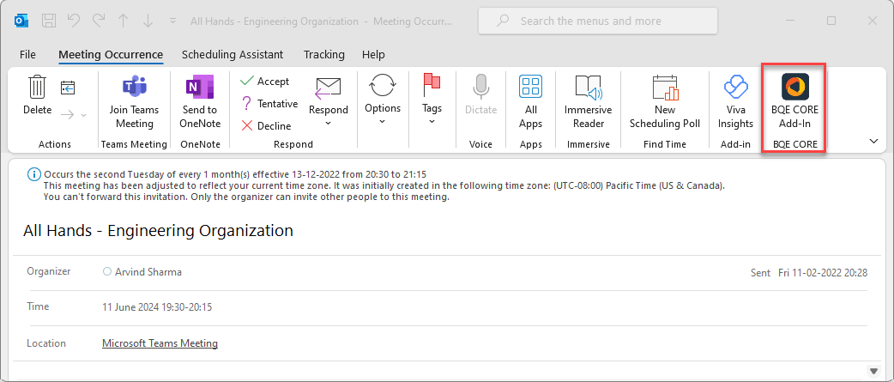Click the meeting title All Hands - Engineering Organization

point(158,231)
